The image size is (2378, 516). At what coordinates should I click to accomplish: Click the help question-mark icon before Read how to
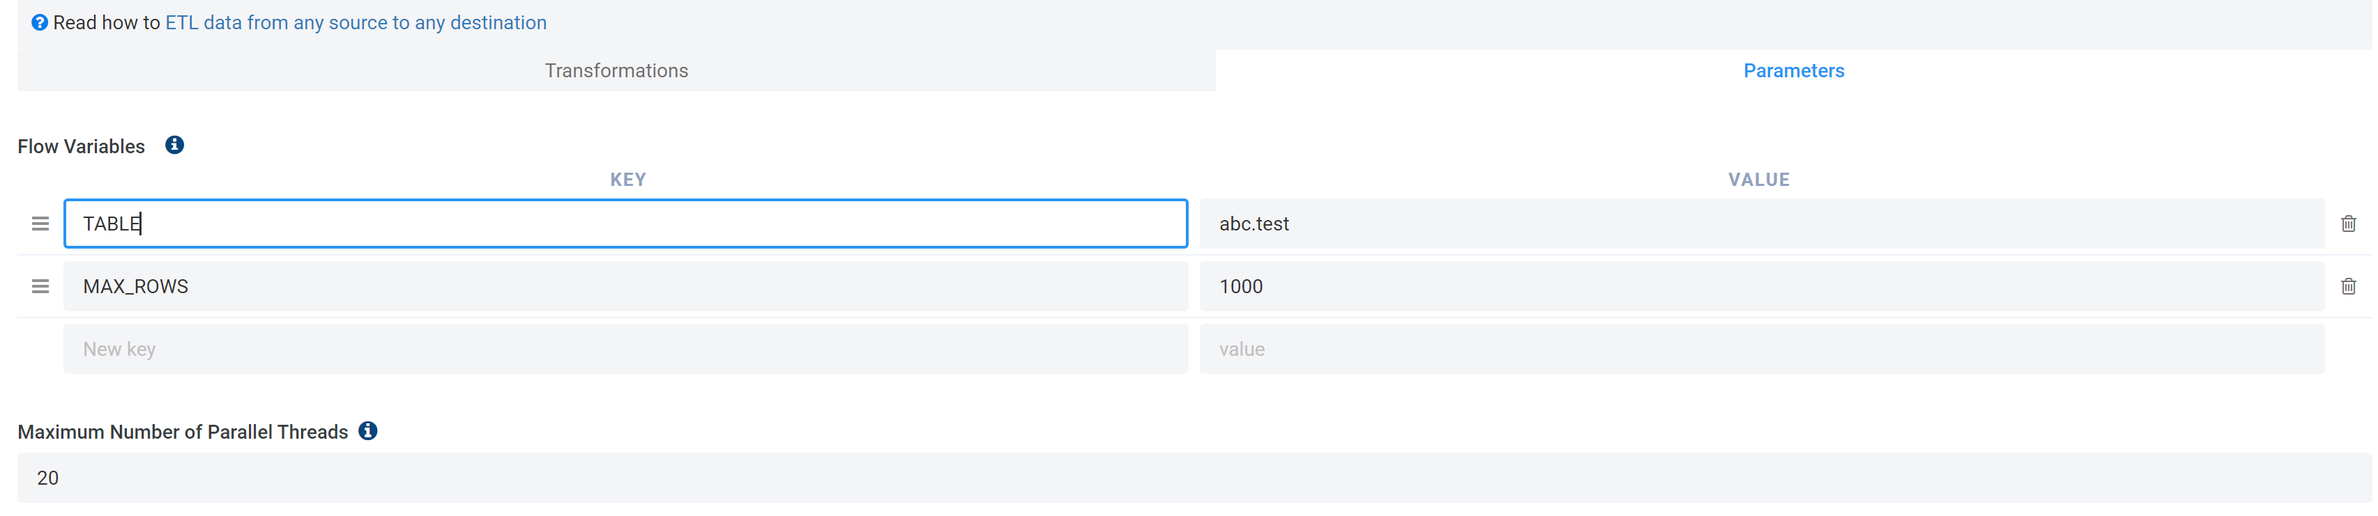point(38,21)
